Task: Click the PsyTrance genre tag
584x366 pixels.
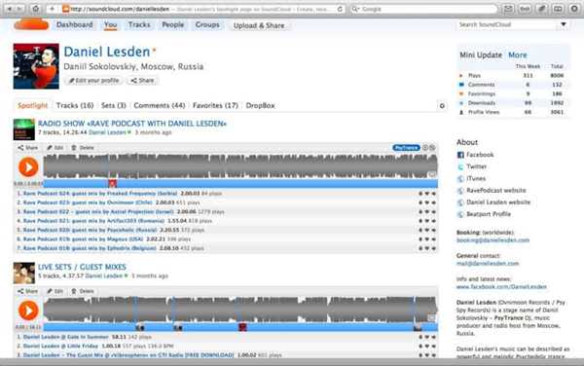Action: point(406,148)
